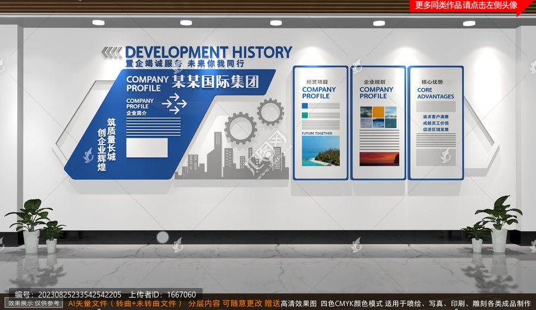Image resolution: width=536 pixels, height=310 pixels.
Task: Click COMPANY PROFILE under 经营项目
Action: click(319, 92)
